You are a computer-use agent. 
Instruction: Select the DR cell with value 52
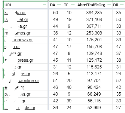(118, 81)
